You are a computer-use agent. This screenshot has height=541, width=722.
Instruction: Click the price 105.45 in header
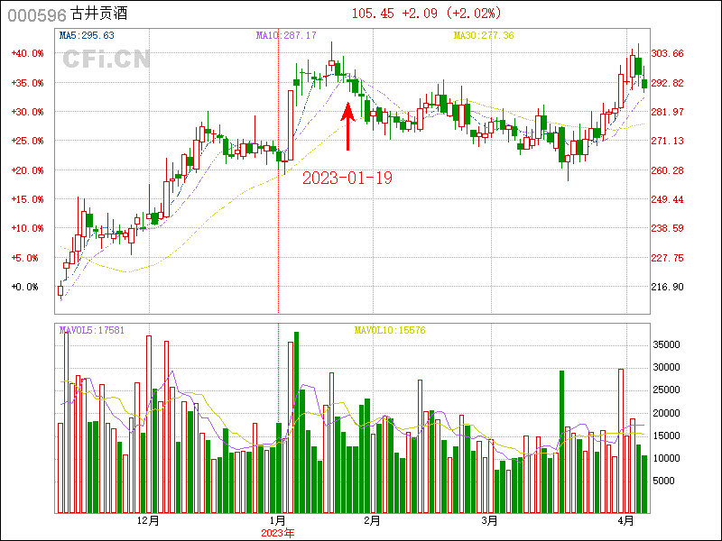tap(373, 14)
